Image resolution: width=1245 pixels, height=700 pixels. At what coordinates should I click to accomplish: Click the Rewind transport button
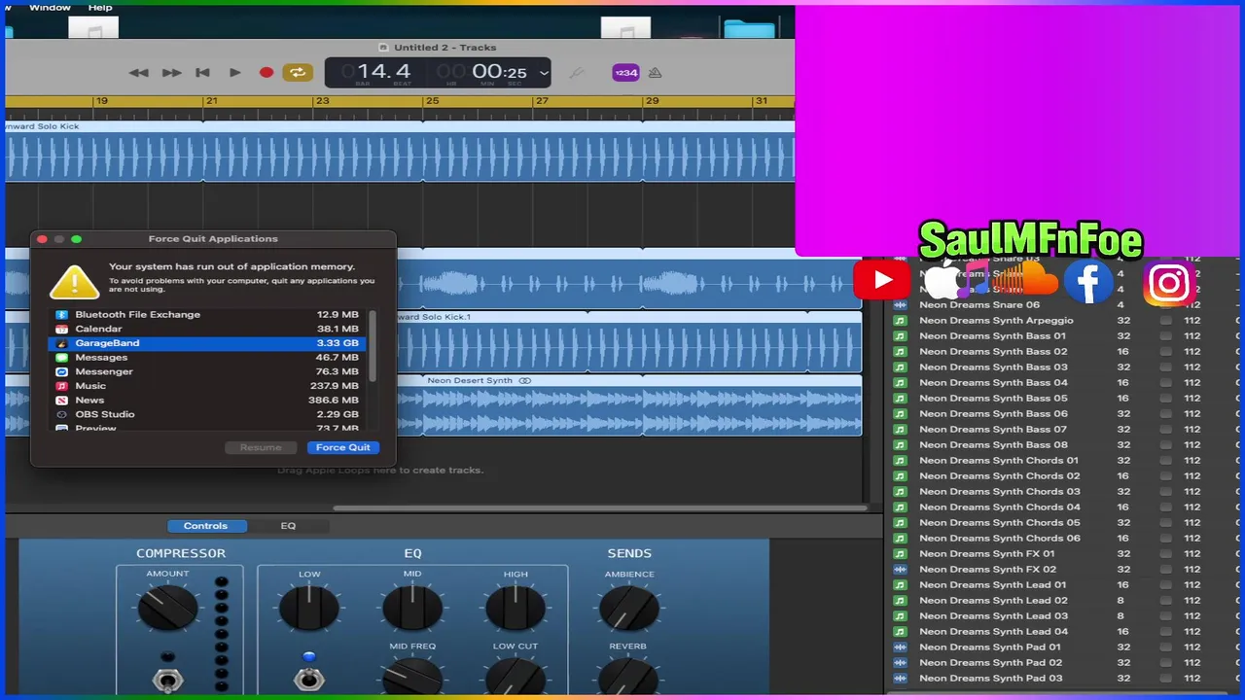pos(139,73)
